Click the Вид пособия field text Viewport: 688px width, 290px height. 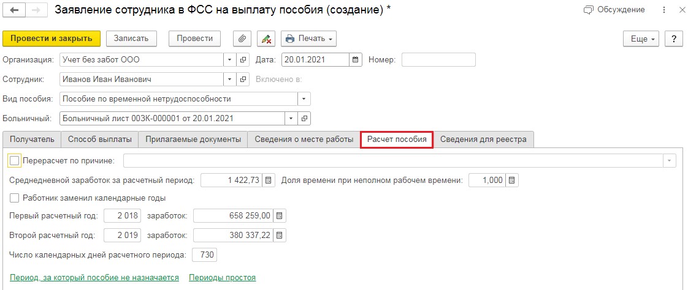click(x=179, y=99)
